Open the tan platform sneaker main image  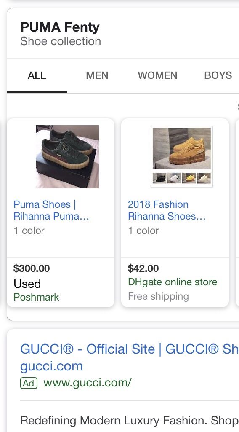182,148
